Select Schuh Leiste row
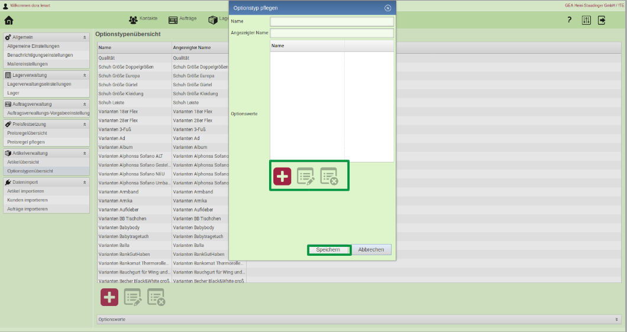This screenshot has width=627, height=332. pyautogui.click(x=163, y=103)
